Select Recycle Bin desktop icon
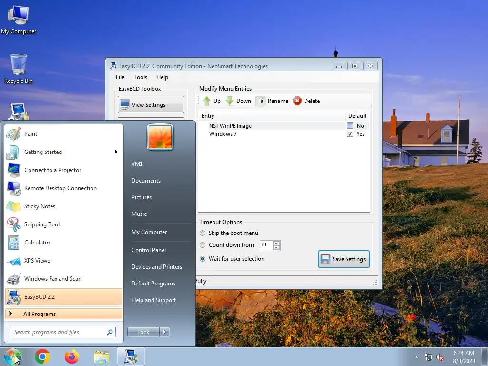 [x=19, y=69]
